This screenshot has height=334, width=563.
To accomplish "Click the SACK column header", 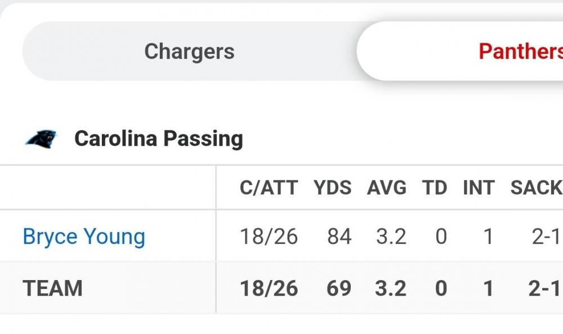I will tap(536, 188).
